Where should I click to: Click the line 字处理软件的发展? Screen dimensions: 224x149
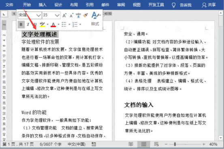pyautogui.click(x=40, y=42)
